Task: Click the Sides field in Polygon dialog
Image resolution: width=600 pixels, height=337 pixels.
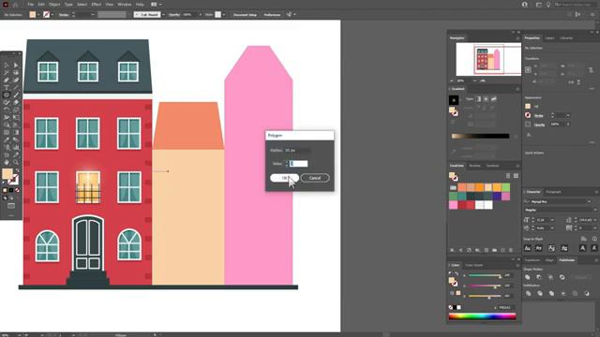Action: 298,164
